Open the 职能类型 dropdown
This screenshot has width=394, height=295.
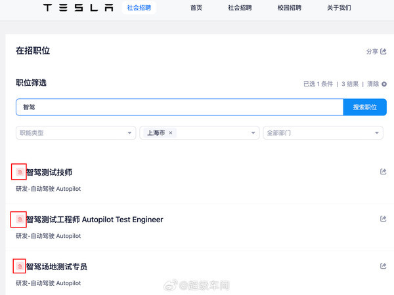tap(76, 132)
